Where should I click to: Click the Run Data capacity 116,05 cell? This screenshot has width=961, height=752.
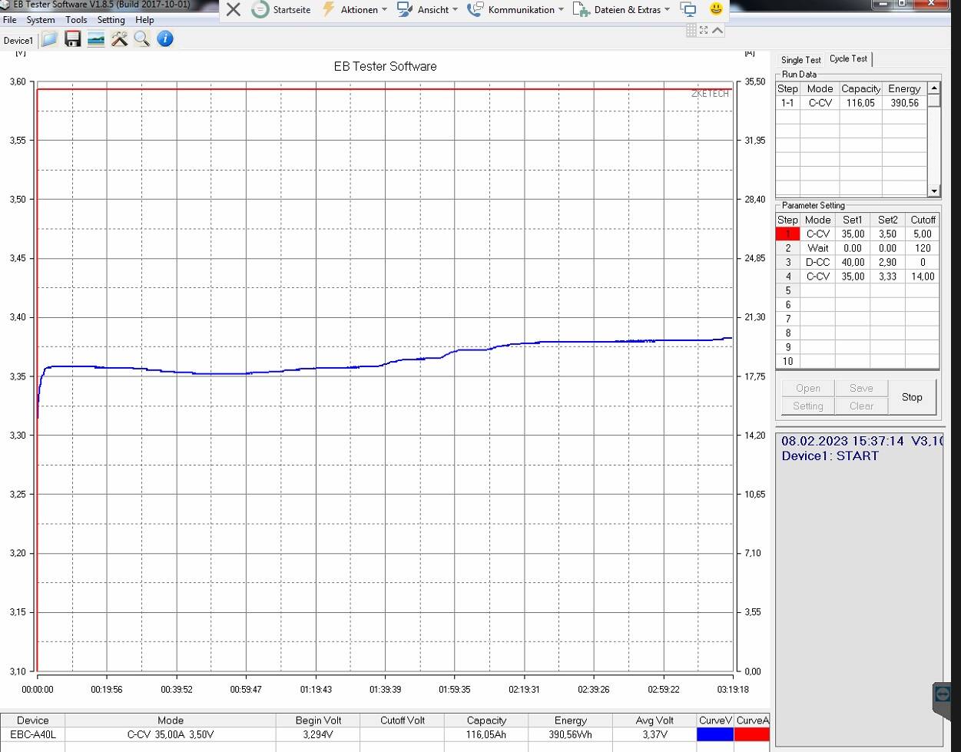point(860,103)
